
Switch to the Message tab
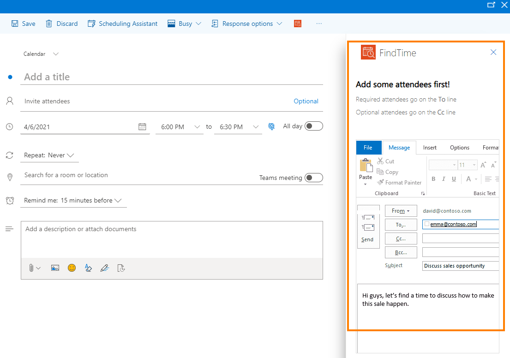[x=399, y=147]
